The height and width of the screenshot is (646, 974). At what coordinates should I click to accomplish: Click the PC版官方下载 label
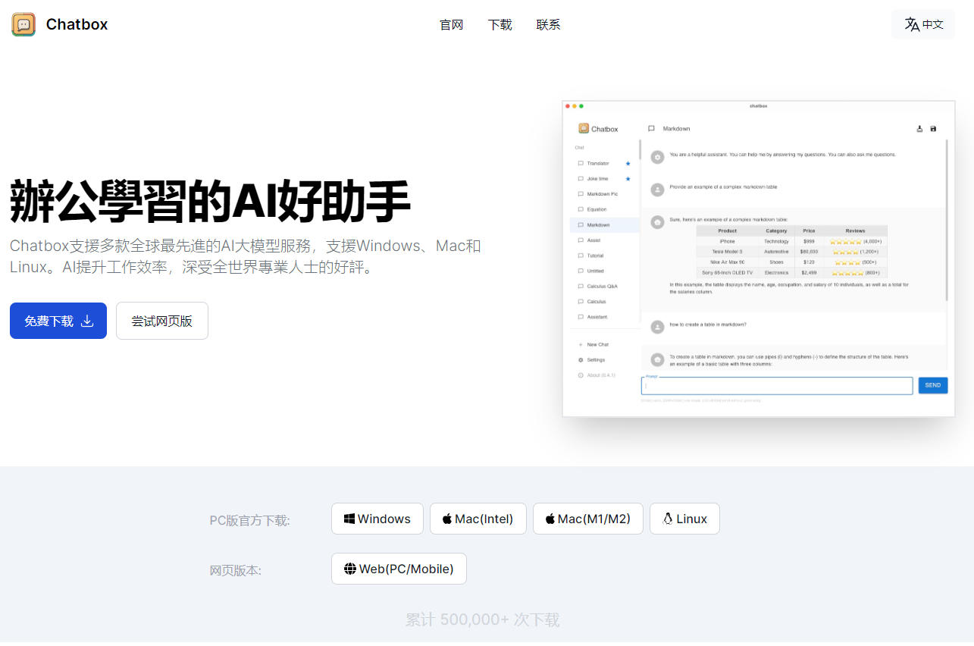pos(249,520)
